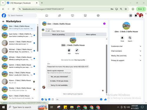Open the taskbar volume speaker icon

coord(128,107)
